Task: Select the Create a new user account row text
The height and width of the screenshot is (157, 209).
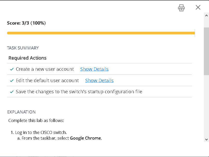Action: (45, 69)
